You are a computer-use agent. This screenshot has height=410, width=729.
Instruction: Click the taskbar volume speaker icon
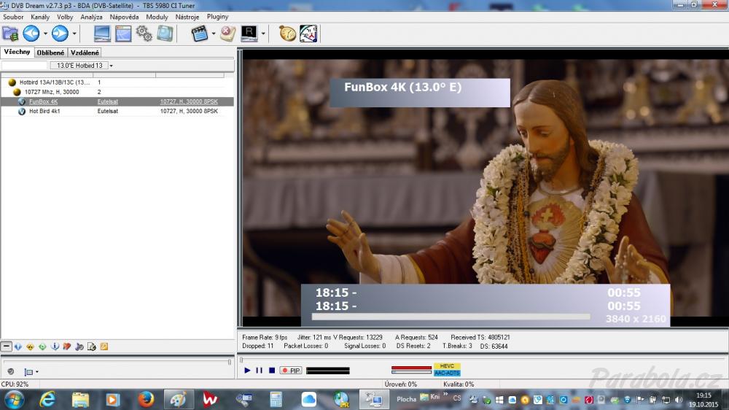click(x=678, y=400)
